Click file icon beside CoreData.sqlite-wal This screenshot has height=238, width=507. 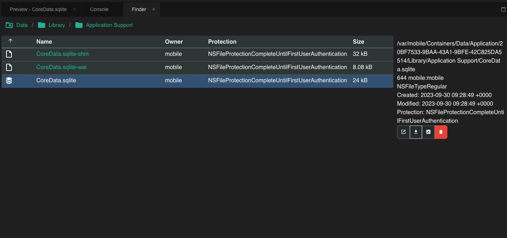9,67
